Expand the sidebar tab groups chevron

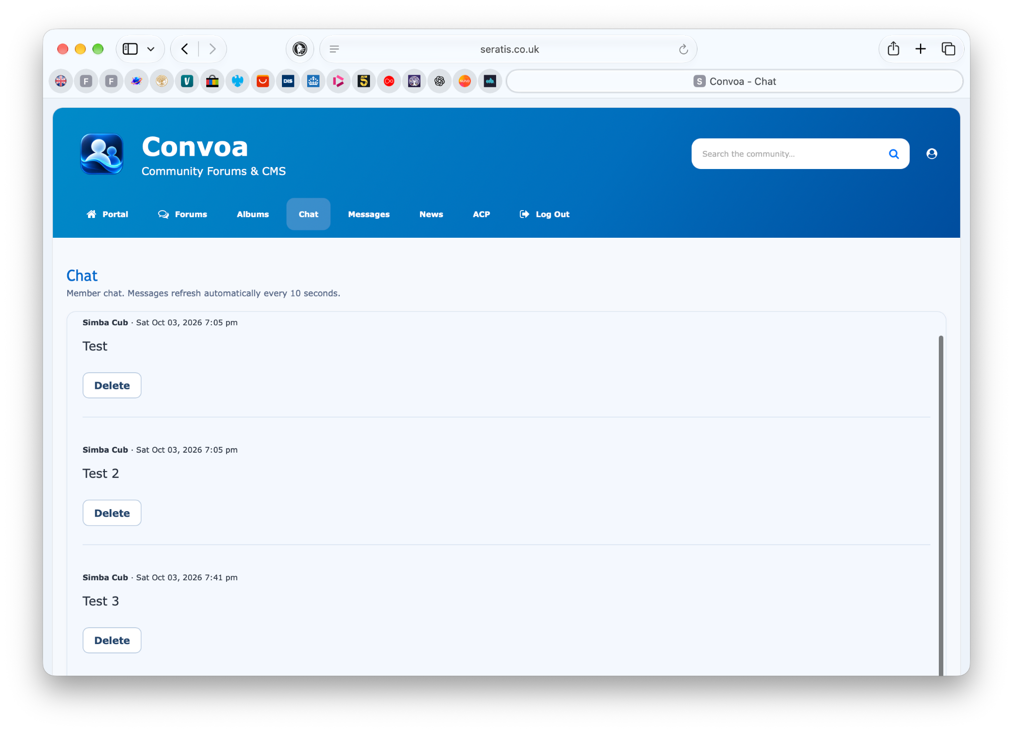coord(151,49)
